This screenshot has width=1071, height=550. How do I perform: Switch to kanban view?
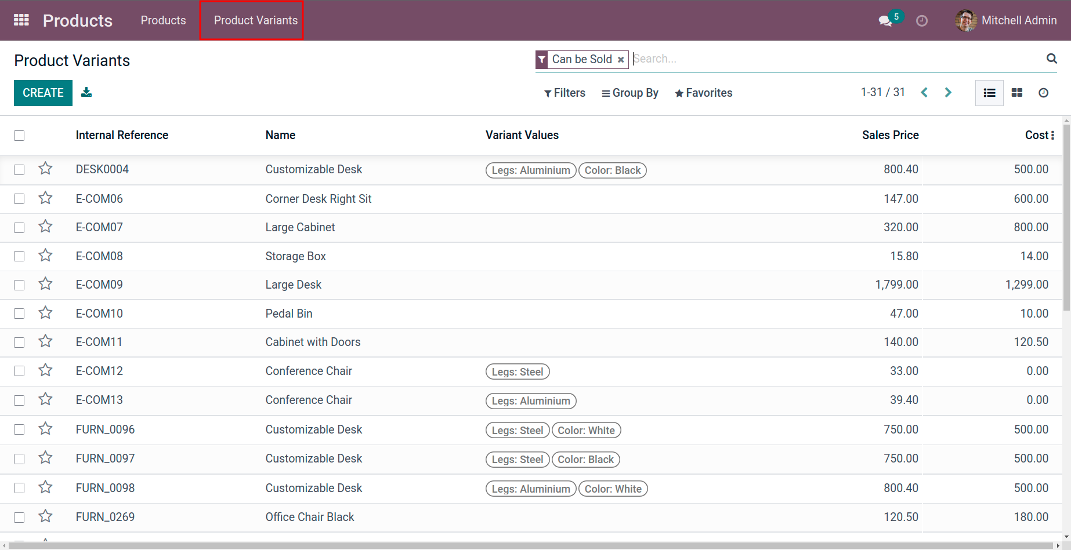tap(1017, 93)
